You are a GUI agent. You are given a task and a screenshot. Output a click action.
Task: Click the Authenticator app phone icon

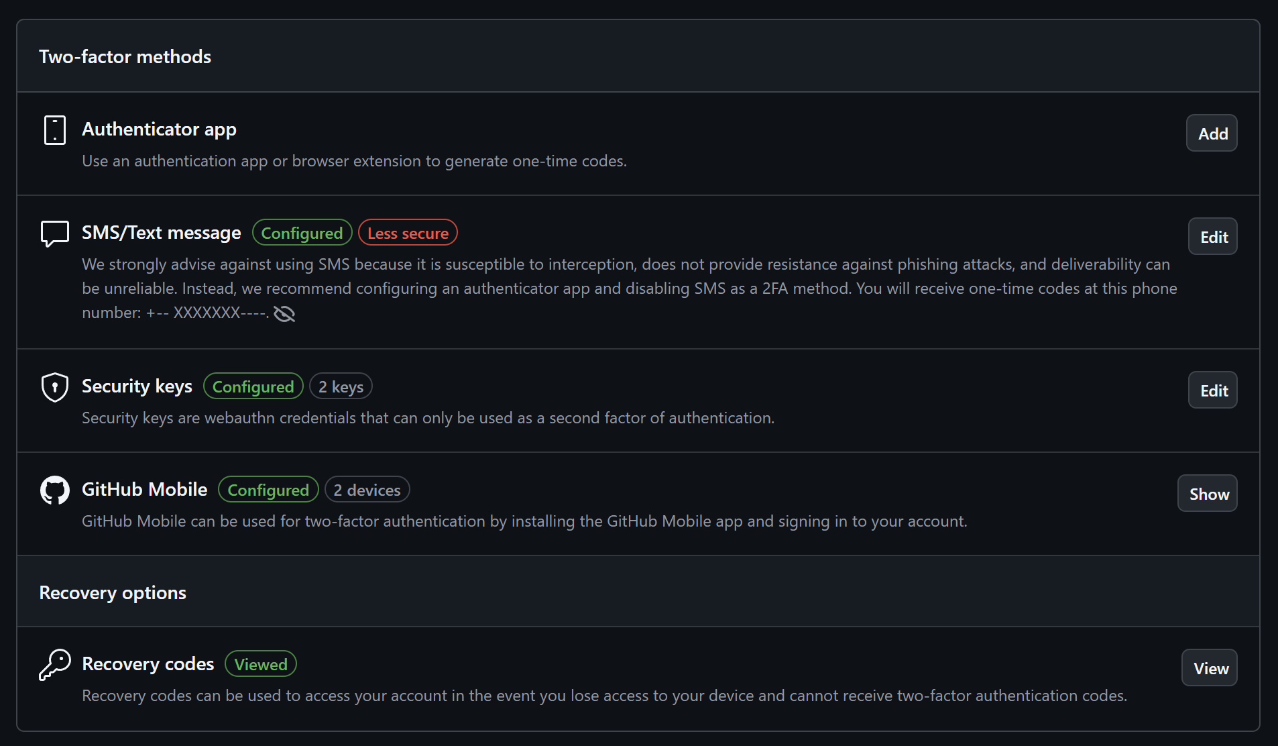click(54, 130)
